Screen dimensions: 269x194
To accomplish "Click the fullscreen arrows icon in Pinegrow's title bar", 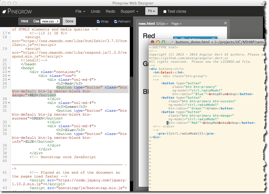I will [263, 3].
